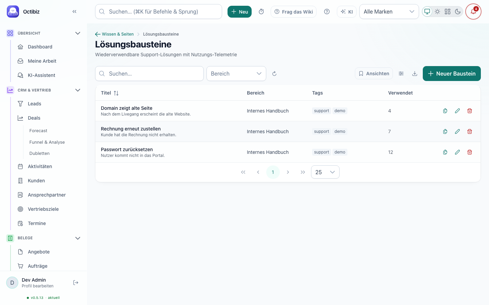Click the Octibiz logo icon
Image resolution: width=489 pixels, height=305 pixels.
coord(13,12)
